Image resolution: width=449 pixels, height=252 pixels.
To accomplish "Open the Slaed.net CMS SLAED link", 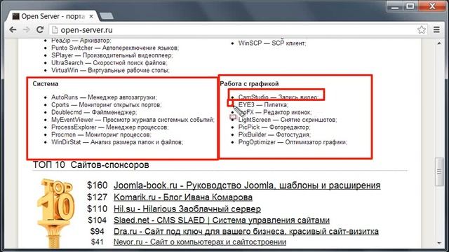I will click(x=222, y=220).
